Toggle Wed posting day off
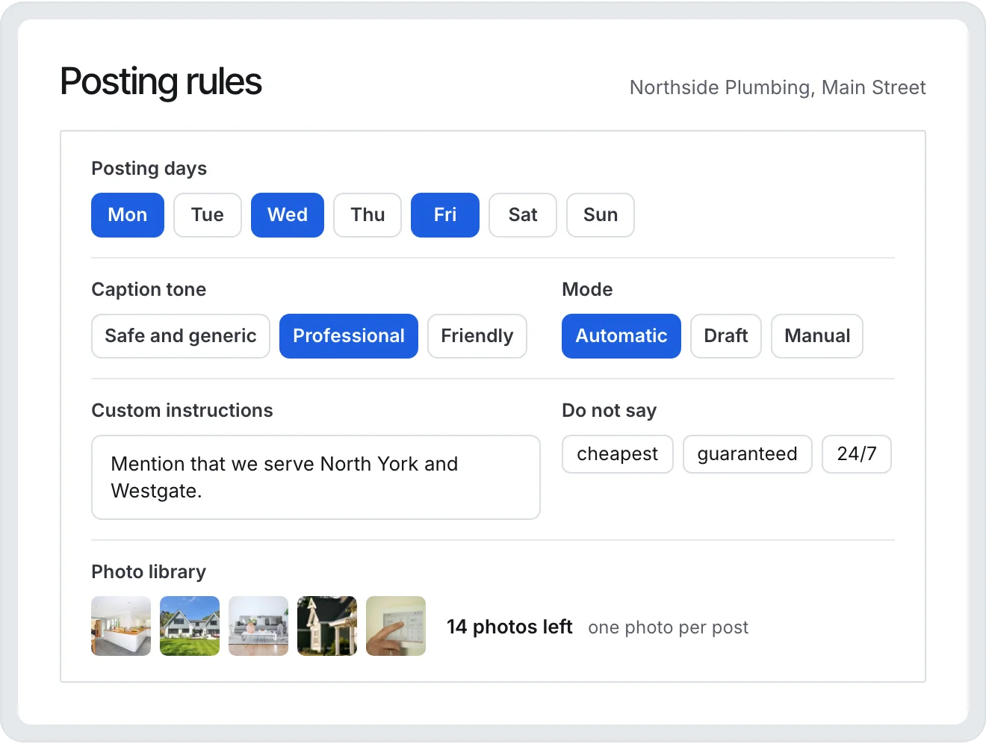Image resolution: width=986 pixels, height=744 pixels. [x=288, y=215]
